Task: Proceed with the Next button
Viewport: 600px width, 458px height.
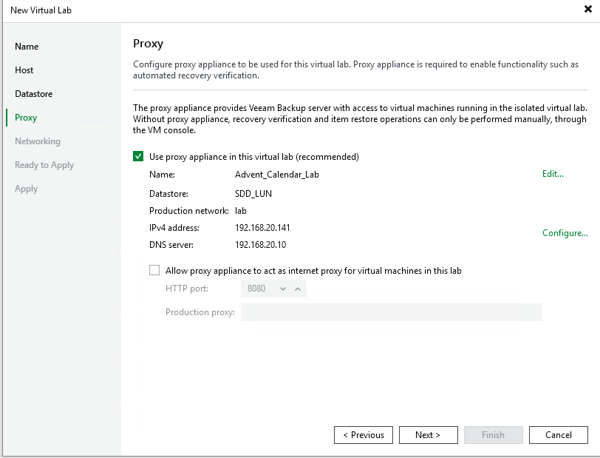Action: coord(428,435)
